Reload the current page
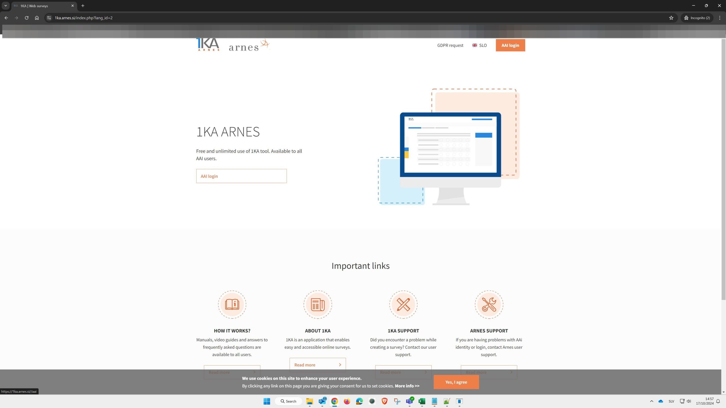This screenshot has height=408, width=726. 27,18
